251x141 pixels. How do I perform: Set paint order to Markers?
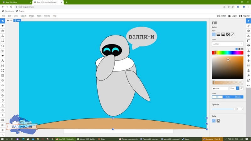(238, 97)
